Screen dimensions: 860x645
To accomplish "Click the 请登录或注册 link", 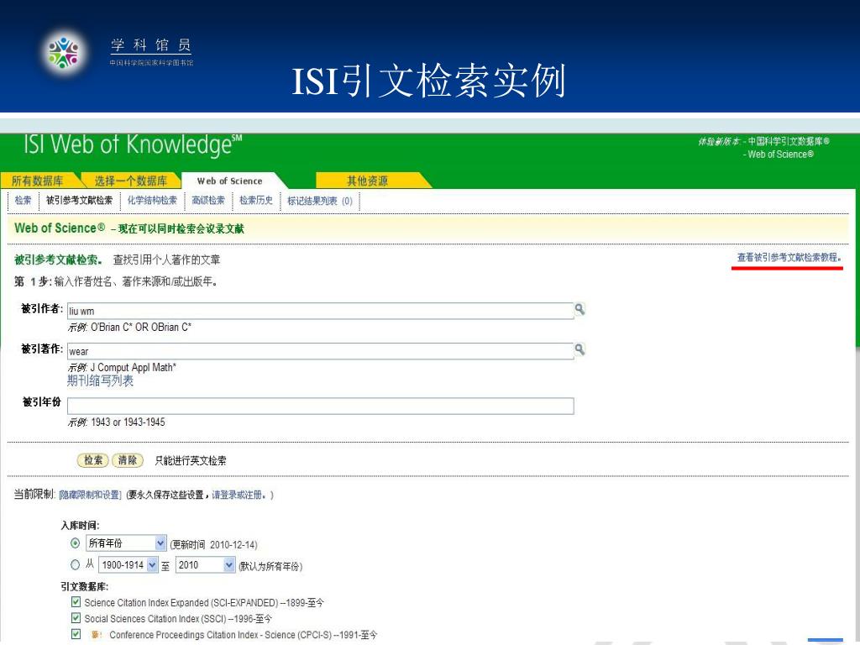I will (237, 495).
